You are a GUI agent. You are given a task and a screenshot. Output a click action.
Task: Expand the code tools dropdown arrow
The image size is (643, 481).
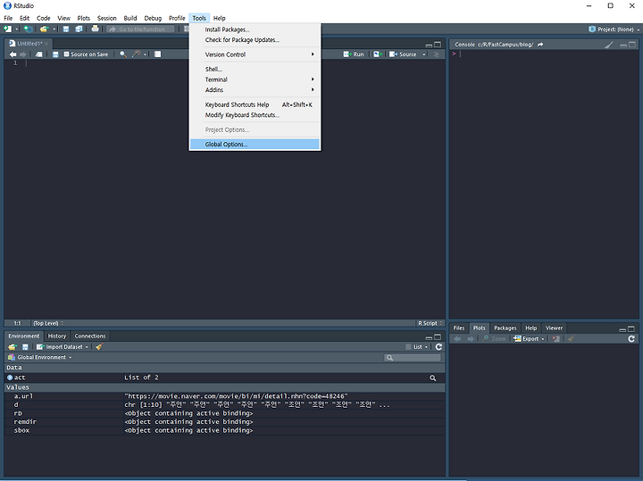click(x=146, y=54)
